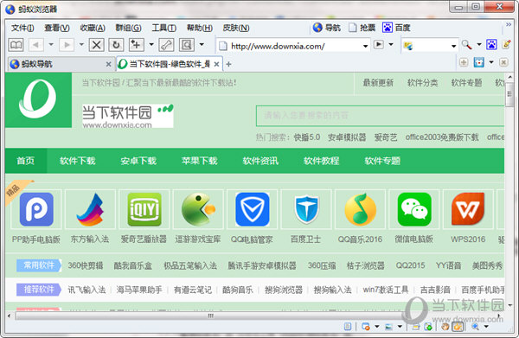Expand the new tab button dropdown arrow
Viewport: 519px width, 338px height.
pyautogui.click(x=151, y=44)
